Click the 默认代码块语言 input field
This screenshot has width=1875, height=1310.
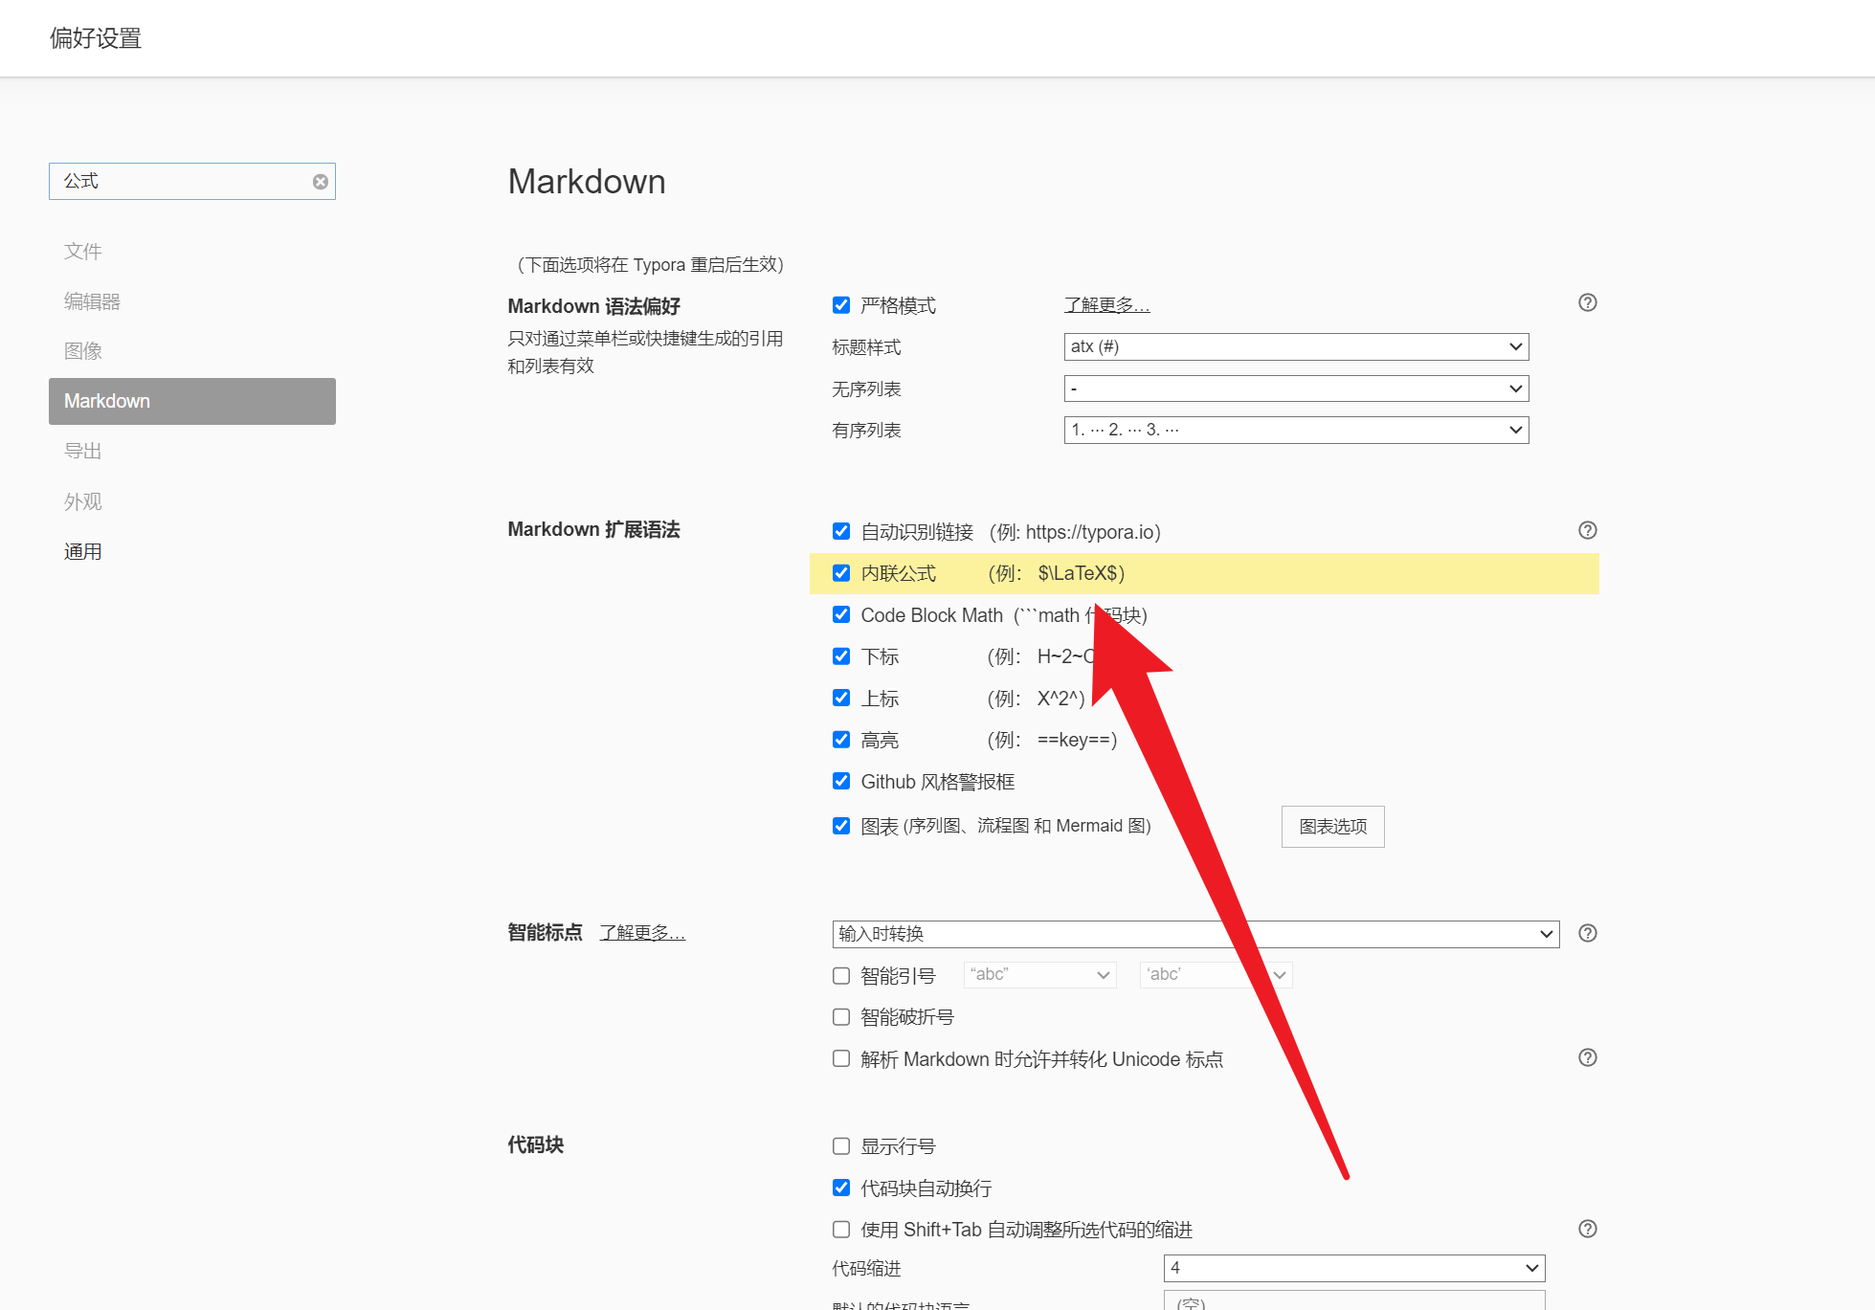[1354, 1301]
